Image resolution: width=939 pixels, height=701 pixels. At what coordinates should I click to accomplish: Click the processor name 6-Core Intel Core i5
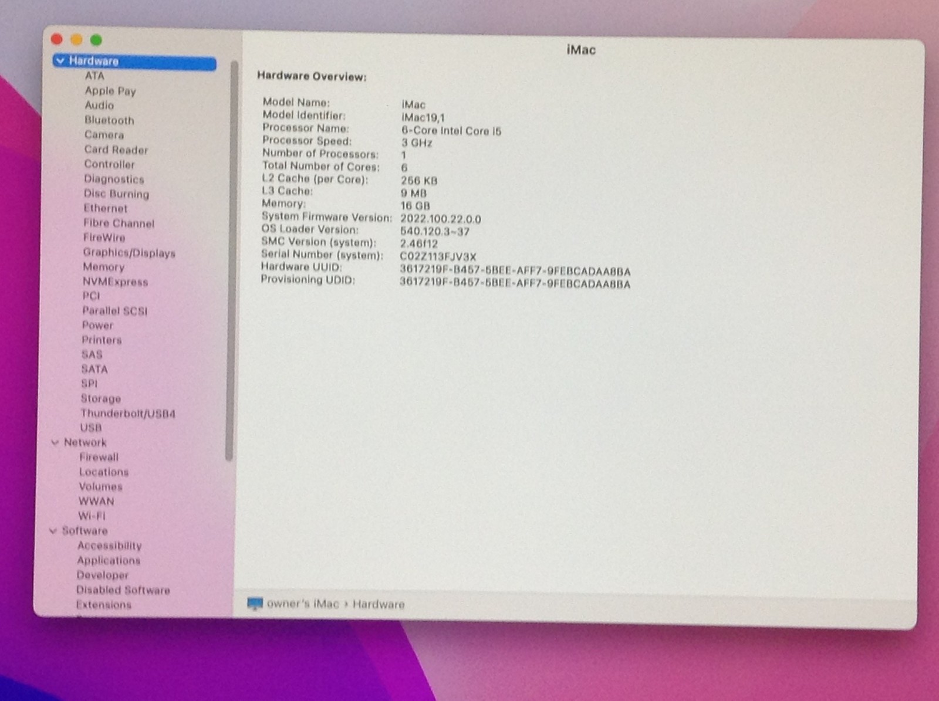pyautogui.click(x=451, y=131)
